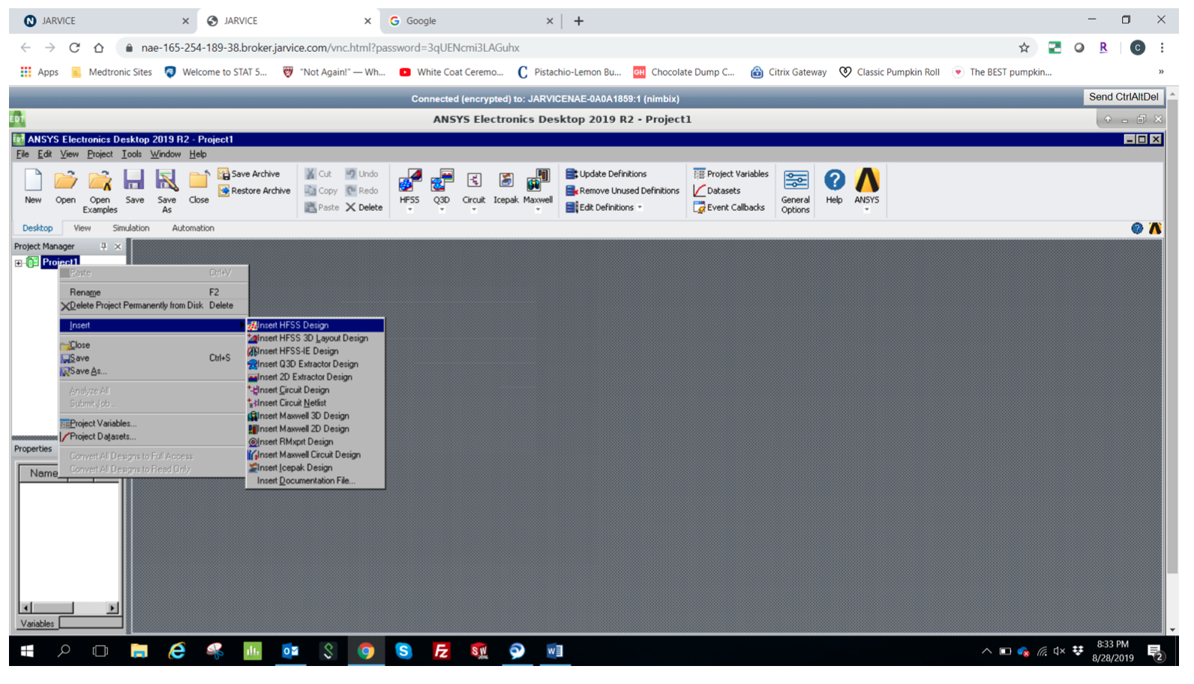Select Insert Documentation File

(315, 481)
